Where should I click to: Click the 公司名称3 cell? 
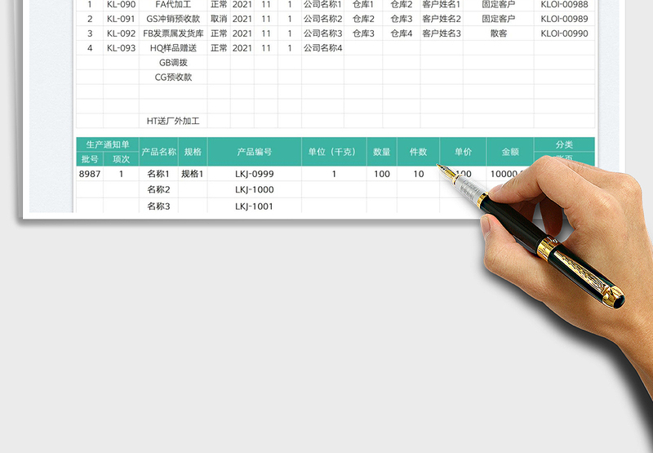coord(322,33)
